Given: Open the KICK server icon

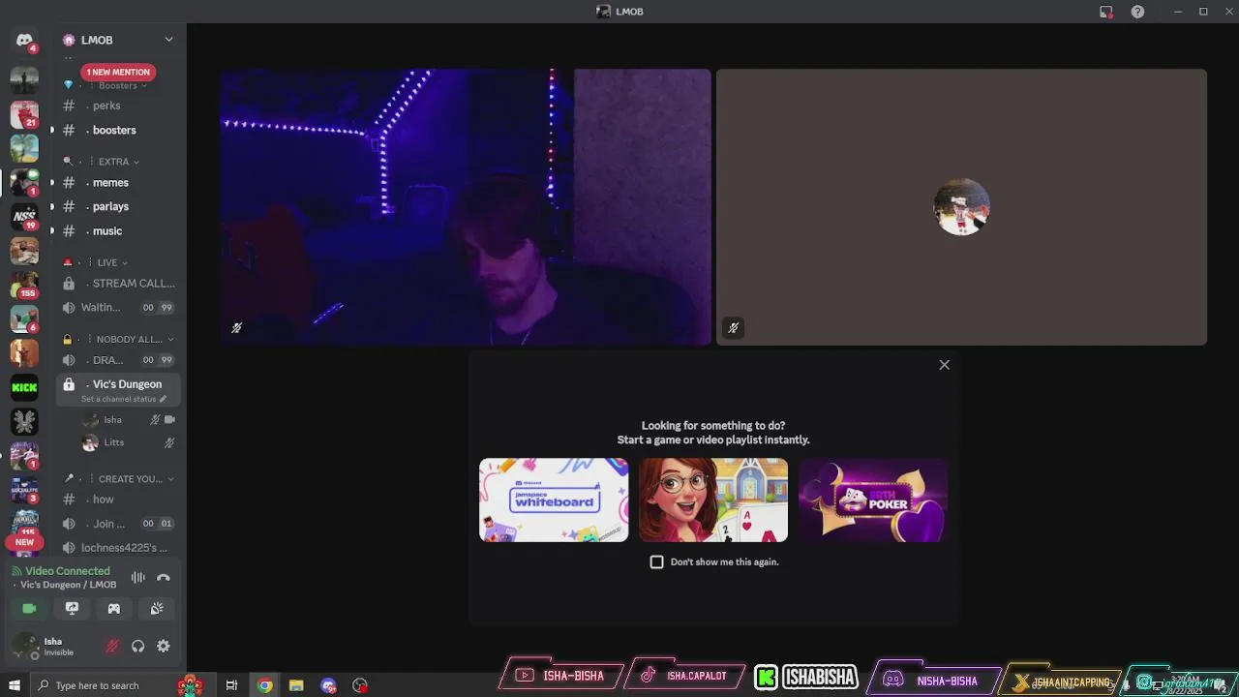Looking at the screenshot, I should point(24,387).
